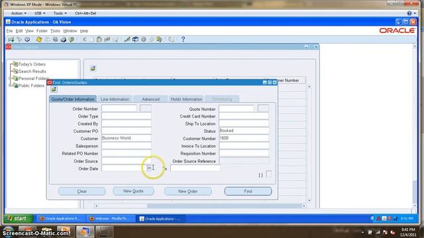Click the Clear button
The width and height of the screenshot is (424, 238).
pos(82,191)
